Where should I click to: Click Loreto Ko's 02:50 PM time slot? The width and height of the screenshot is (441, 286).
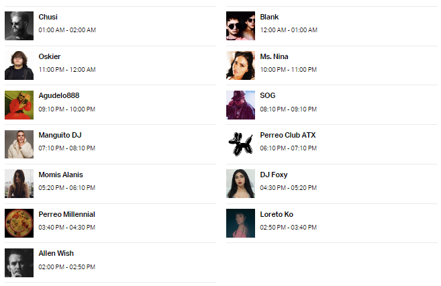coord(288,227)
